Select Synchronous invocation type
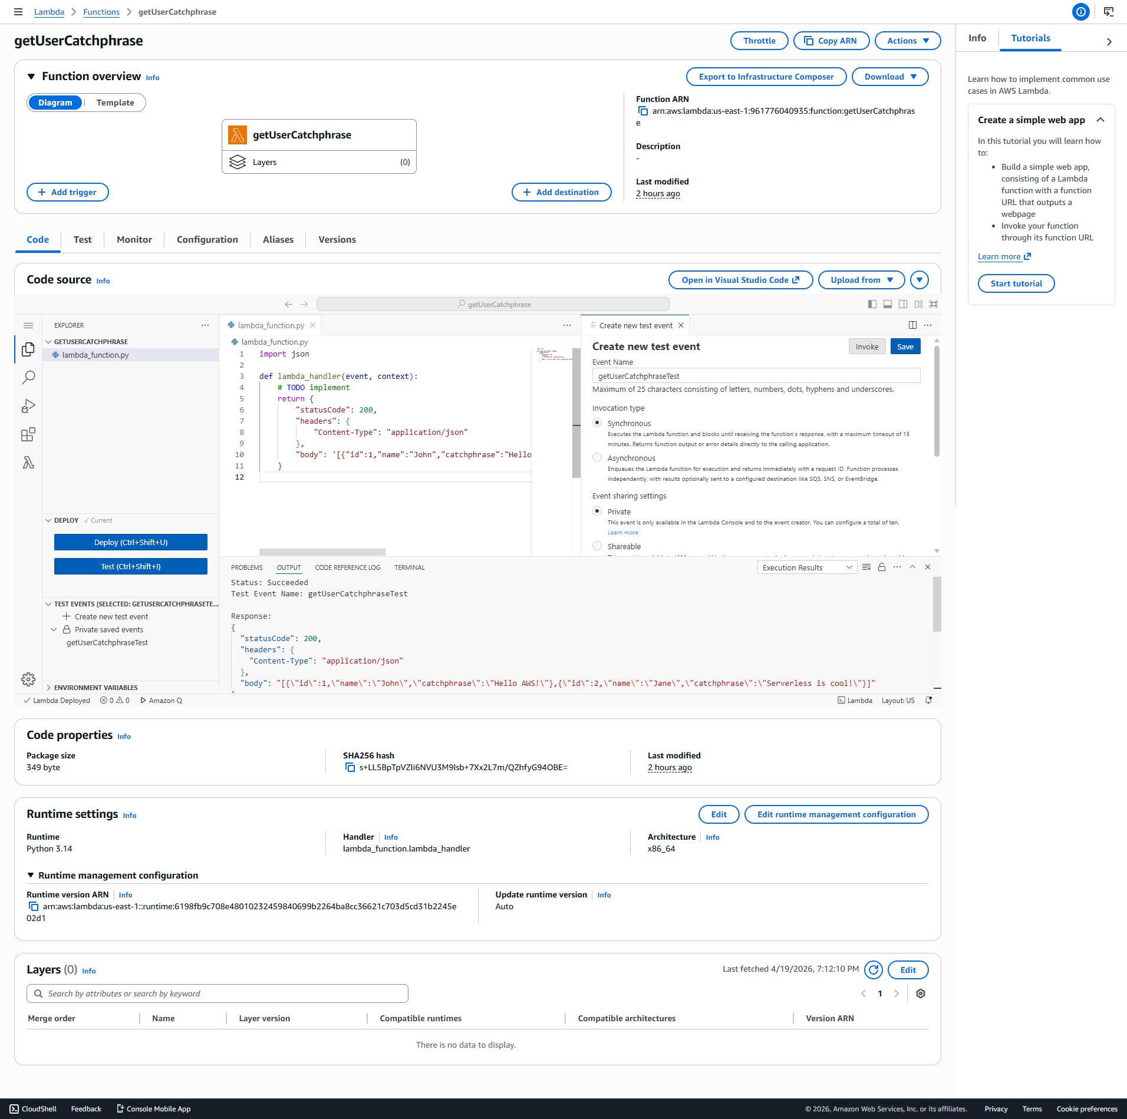Screen dimensions: 1127x1119 [x=597, y=423]
